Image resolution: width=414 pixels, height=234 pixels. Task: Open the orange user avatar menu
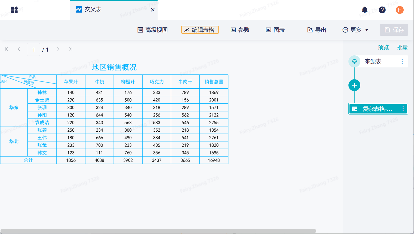pos(400,10)
